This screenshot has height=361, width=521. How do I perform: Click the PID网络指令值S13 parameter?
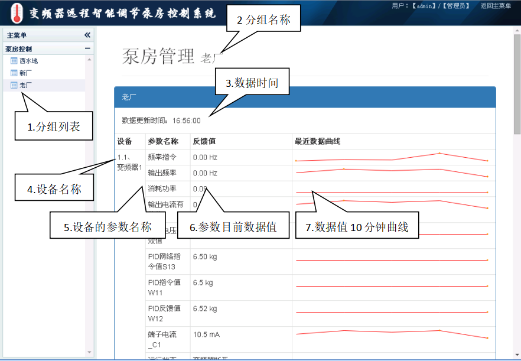[164, 261]
